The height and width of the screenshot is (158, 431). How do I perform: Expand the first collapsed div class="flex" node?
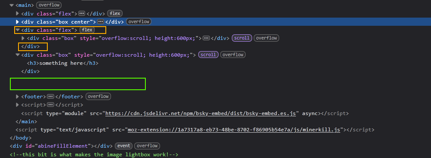[x=17, y=13]
